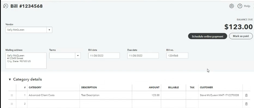Click the Help question mark icon
This screenshot has width=254, height=108.
240,6
